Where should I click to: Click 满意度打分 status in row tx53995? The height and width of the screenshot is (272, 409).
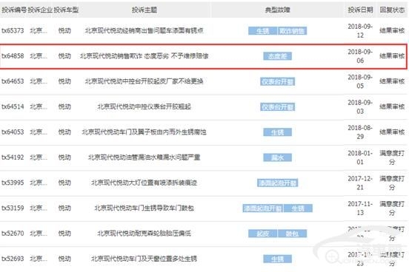point(392,183)
